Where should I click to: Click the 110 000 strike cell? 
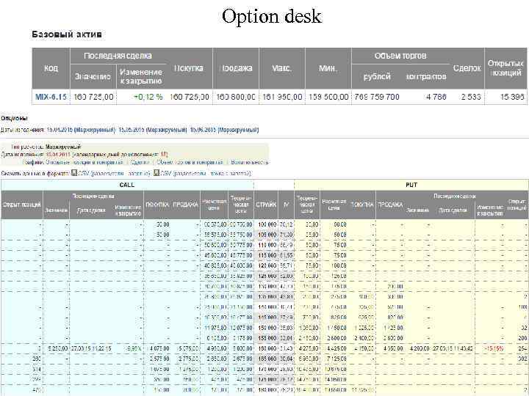267,245
